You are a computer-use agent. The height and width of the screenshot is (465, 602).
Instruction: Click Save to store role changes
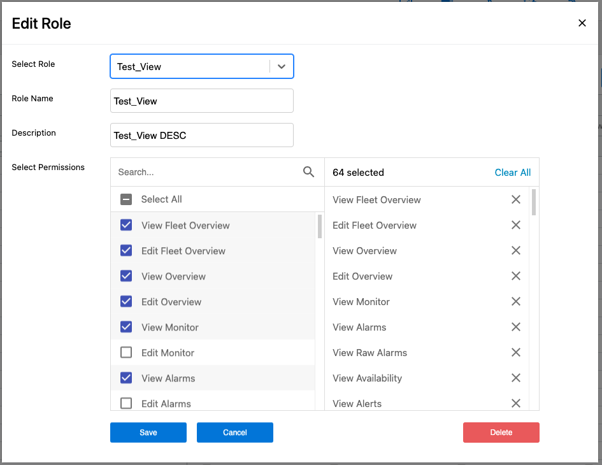(x=148, y=433)
